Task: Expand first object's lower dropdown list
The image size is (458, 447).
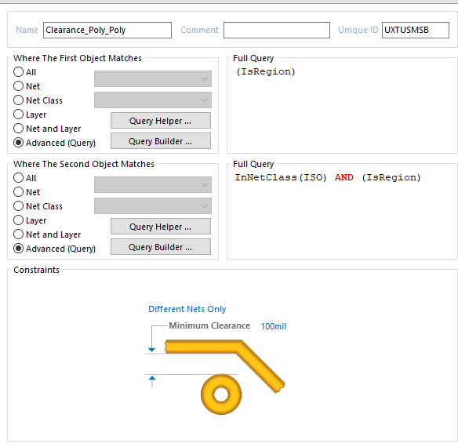Action: pos(153,100)
